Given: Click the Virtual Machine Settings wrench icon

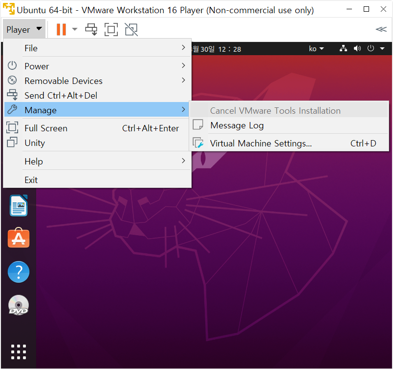Looking at the screenshot, I should point(198,143).
